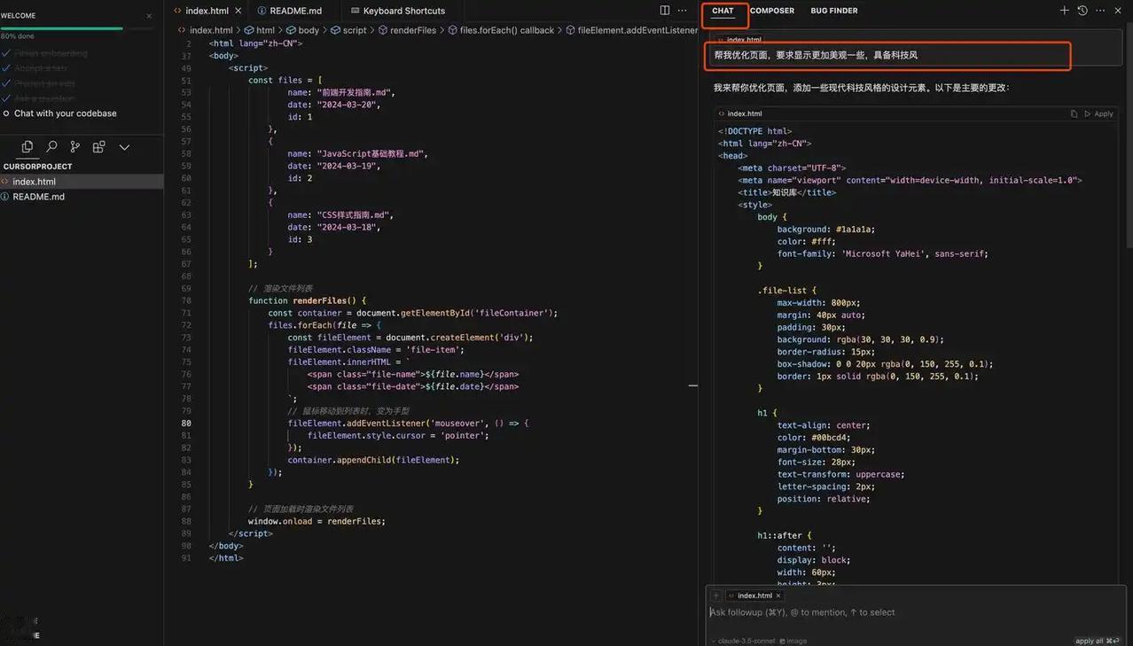Select the body breadcrumb segment
The image size is (1133, 646).
click(302, 30)
